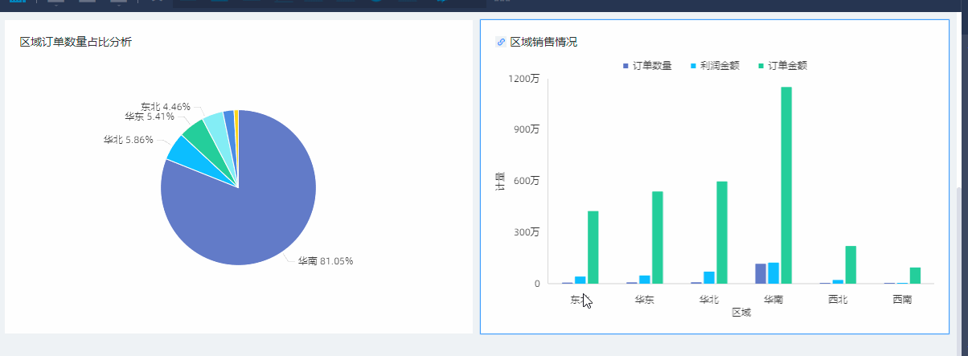This screenshot has height=356, width=968.
Task: Toggle the 订单金额 legend item
Action: coord(781,66)
